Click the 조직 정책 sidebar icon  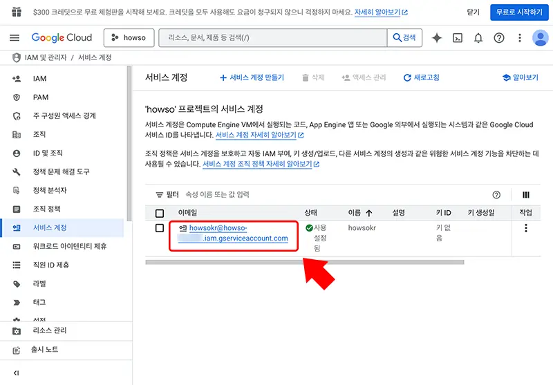tap(16, 209)
